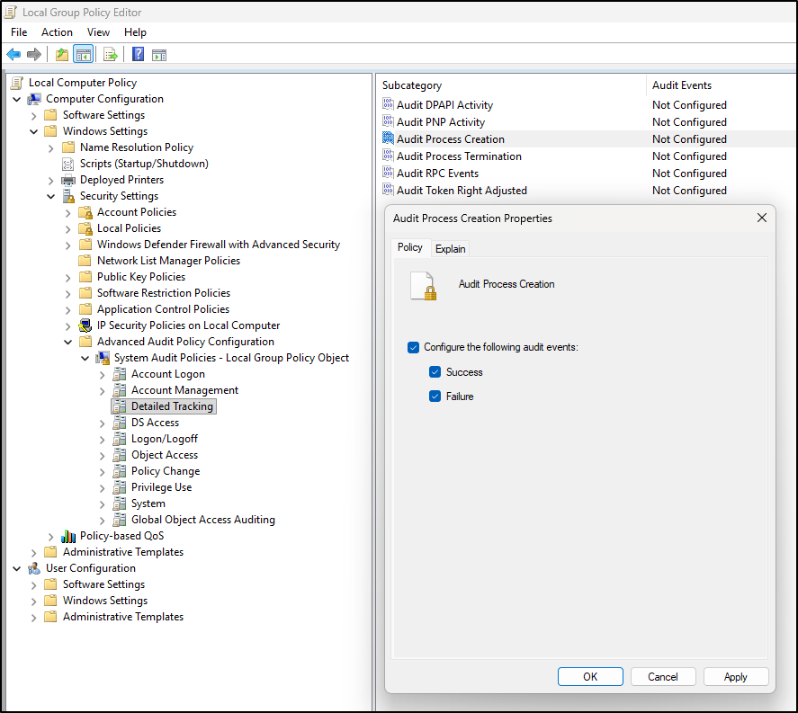Open Help via the question mark icon
This screenshot has width=798, height=713.
(138, 54)
